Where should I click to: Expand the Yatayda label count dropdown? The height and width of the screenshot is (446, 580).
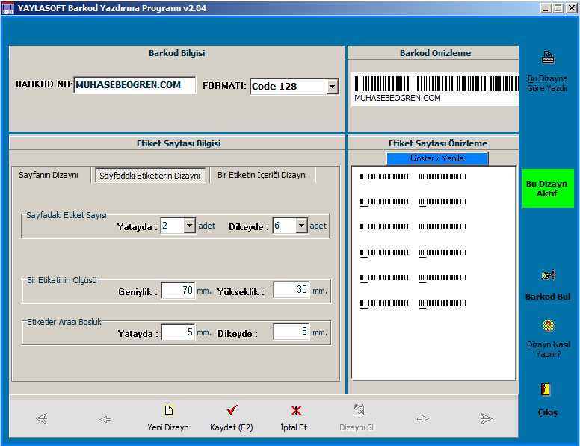click(189, 225)
